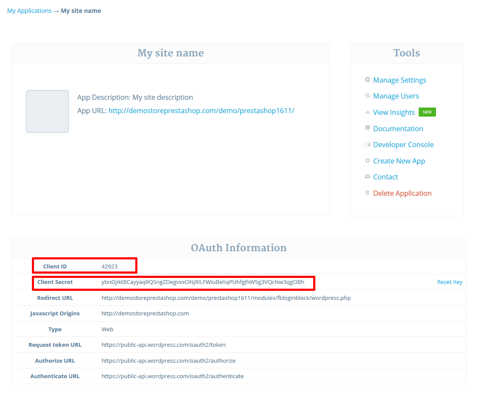Click the envelope icon beside Contact
This screenshot has height=410, width=498.
367,176
